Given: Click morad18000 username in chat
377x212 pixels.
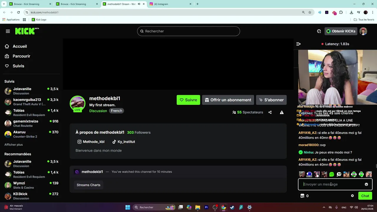Looking at the screenshot, I should (x=309, y=145).
